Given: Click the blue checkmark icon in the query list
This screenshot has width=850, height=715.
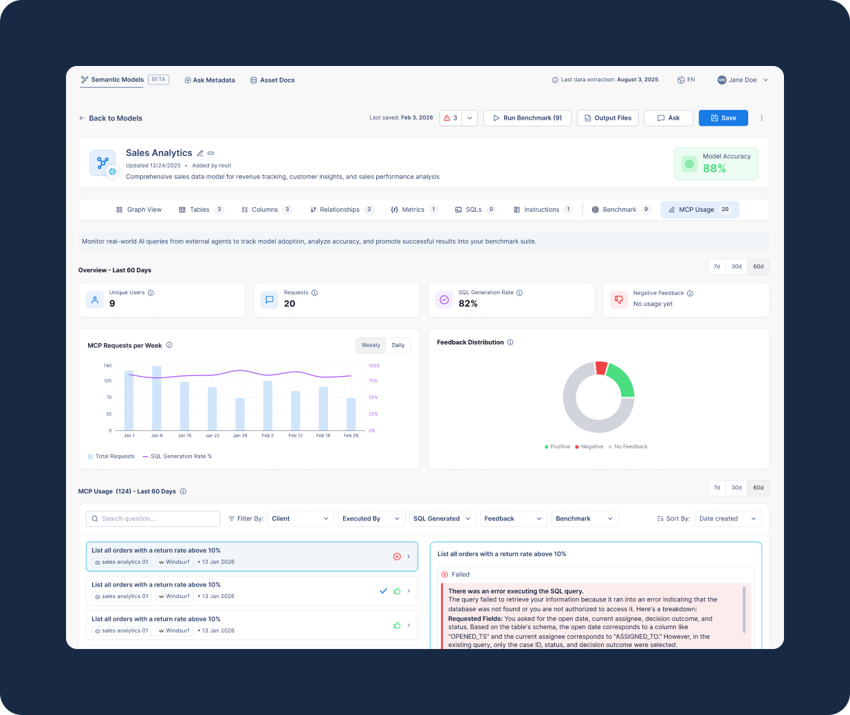Looking at the screenshot, I should (384, 591).
